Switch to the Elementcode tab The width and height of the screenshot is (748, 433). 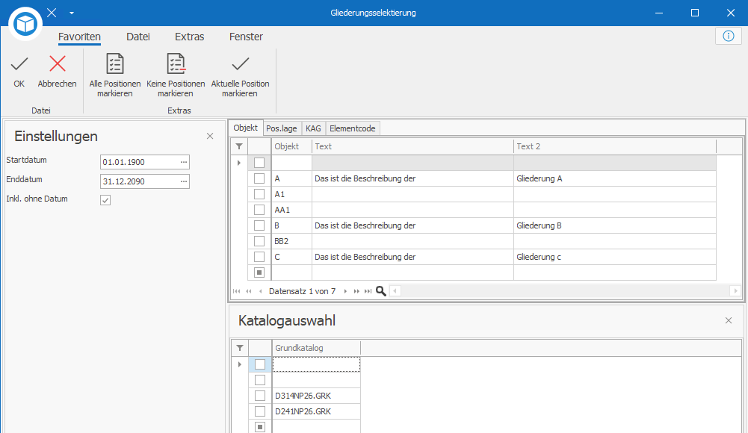pos(353,128)
